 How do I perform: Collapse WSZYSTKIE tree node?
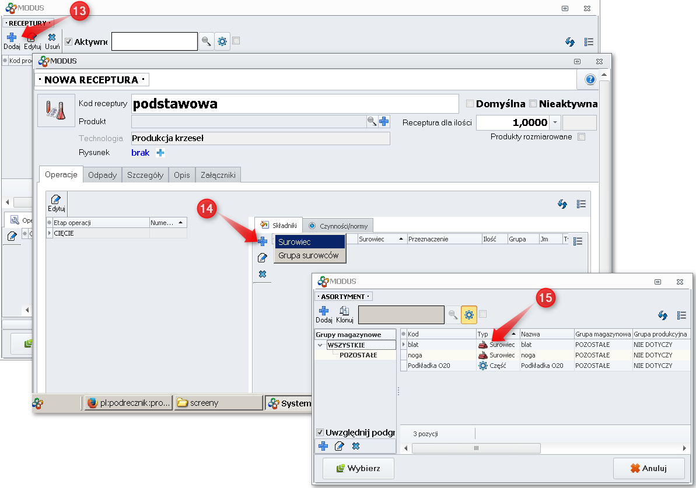pos(320,345)
